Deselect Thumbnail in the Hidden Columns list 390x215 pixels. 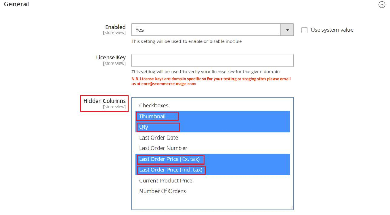pos(152,116)
